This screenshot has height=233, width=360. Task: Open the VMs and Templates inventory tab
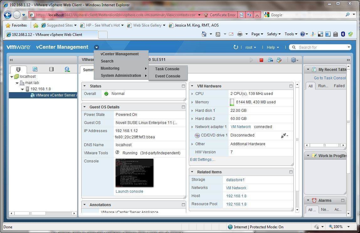point(35,69)
